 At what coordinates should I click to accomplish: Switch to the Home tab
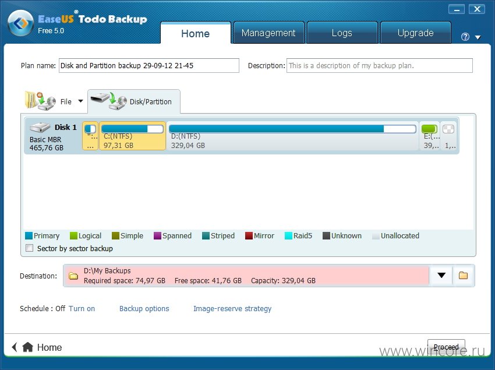[196, 33]
